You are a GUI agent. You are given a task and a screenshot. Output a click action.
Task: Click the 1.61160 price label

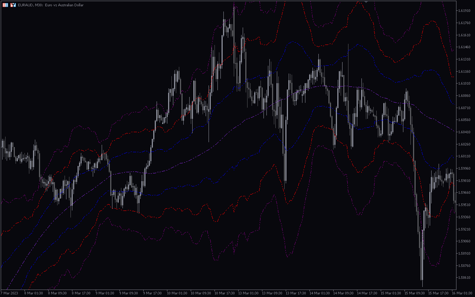465,72
